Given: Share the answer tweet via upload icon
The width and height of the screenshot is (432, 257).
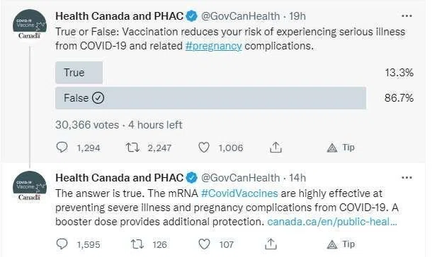Looking at the screenshot, I should click(271, 244).
